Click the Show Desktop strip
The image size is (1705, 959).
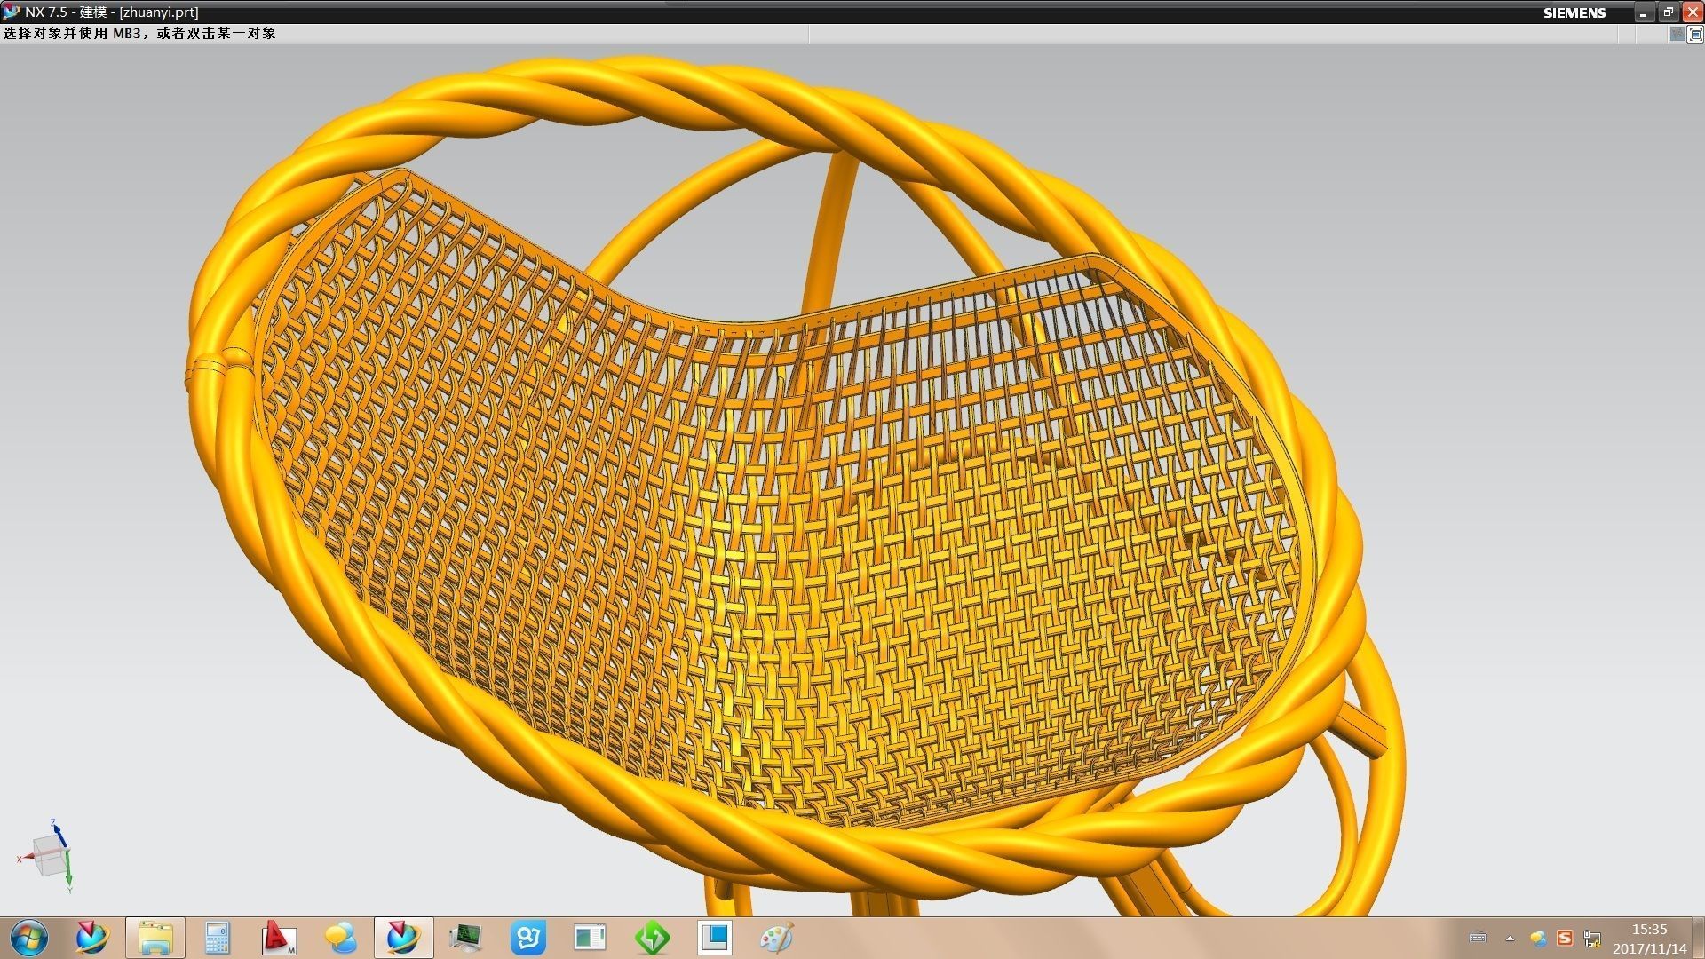pos(1699,938)
